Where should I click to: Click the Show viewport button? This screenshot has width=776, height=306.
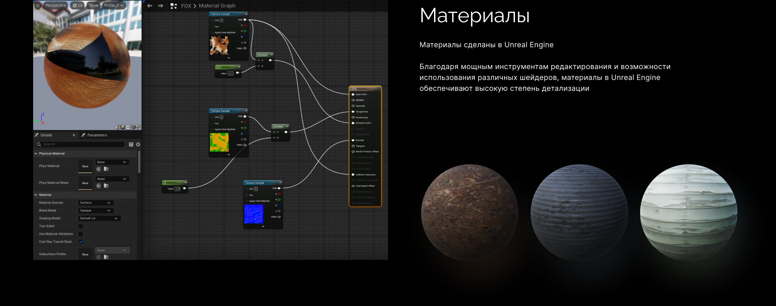[93, 6]
